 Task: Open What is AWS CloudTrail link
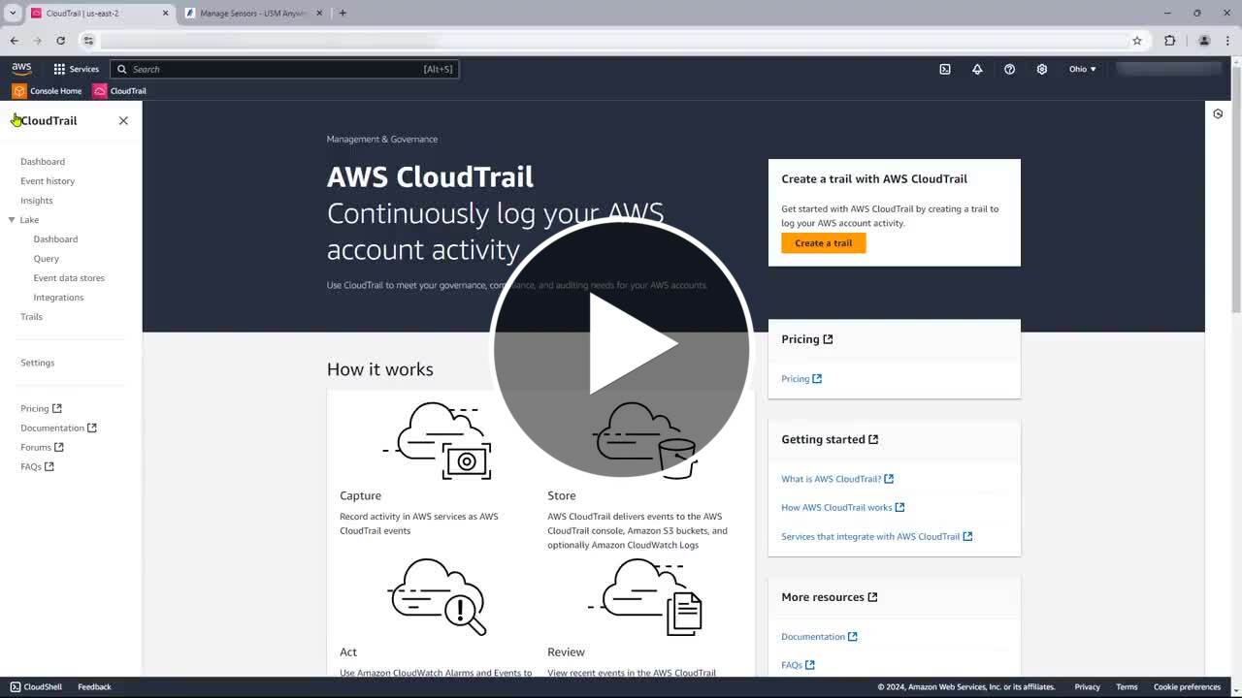[x=831, y=479]
